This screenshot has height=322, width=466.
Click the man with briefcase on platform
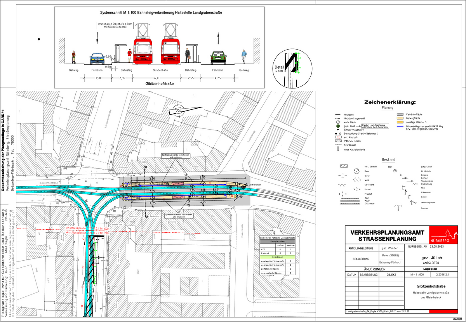click(x=187, y=55)
